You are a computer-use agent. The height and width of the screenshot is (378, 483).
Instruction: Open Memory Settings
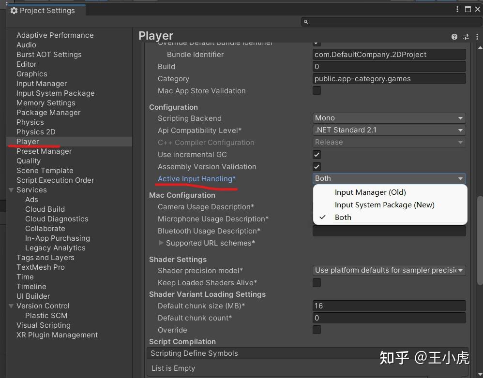tap(45, 103)
